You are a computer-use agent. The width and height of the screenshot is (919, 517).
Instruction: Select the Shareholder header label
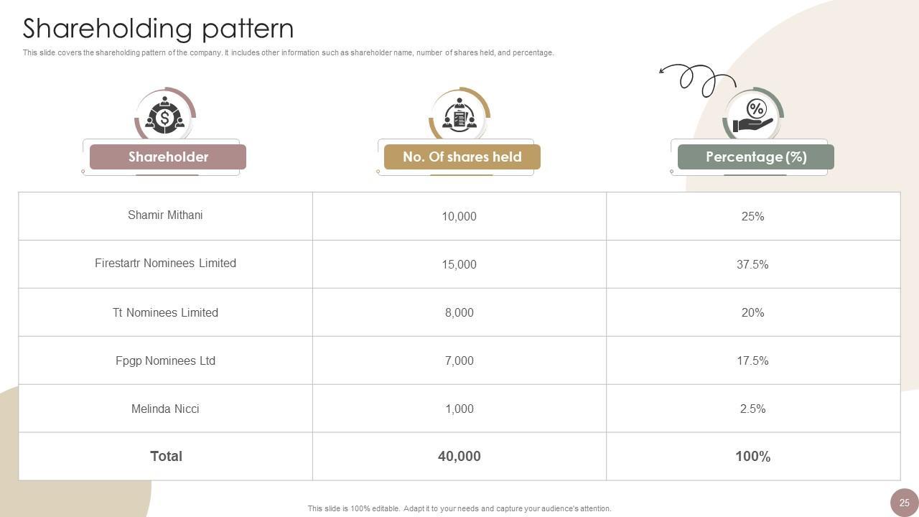(x=168, y=157)
